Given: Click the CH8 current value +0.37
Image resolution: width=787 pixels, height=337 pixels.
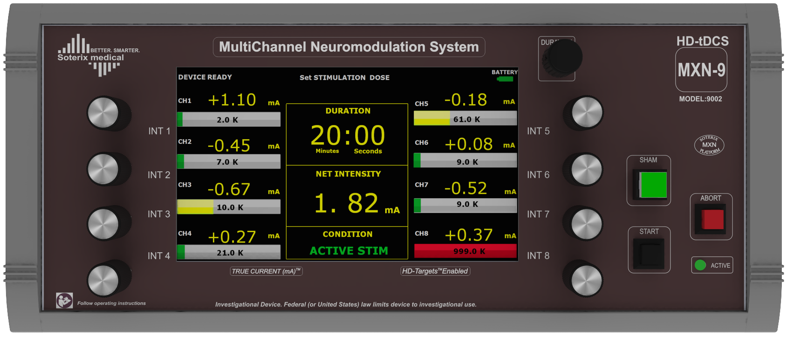Looking at the screenshot, I should tap(469, 235).
